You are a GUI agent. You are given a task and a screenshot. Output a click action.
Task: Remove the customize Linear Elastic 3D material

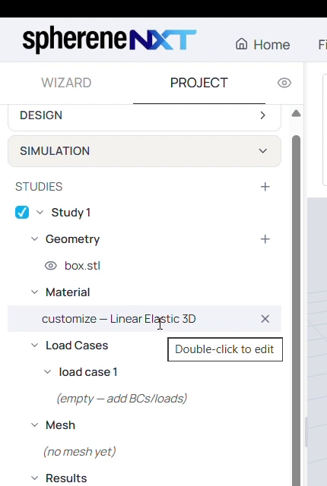[265, 319]
